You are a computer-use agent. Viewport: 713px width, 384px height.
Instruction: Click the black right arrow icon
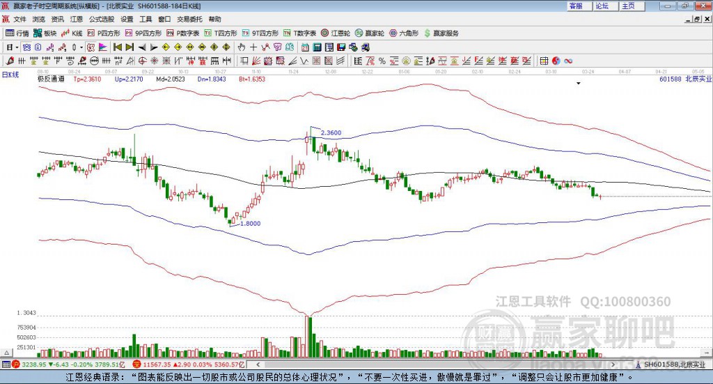pos(154,47)
